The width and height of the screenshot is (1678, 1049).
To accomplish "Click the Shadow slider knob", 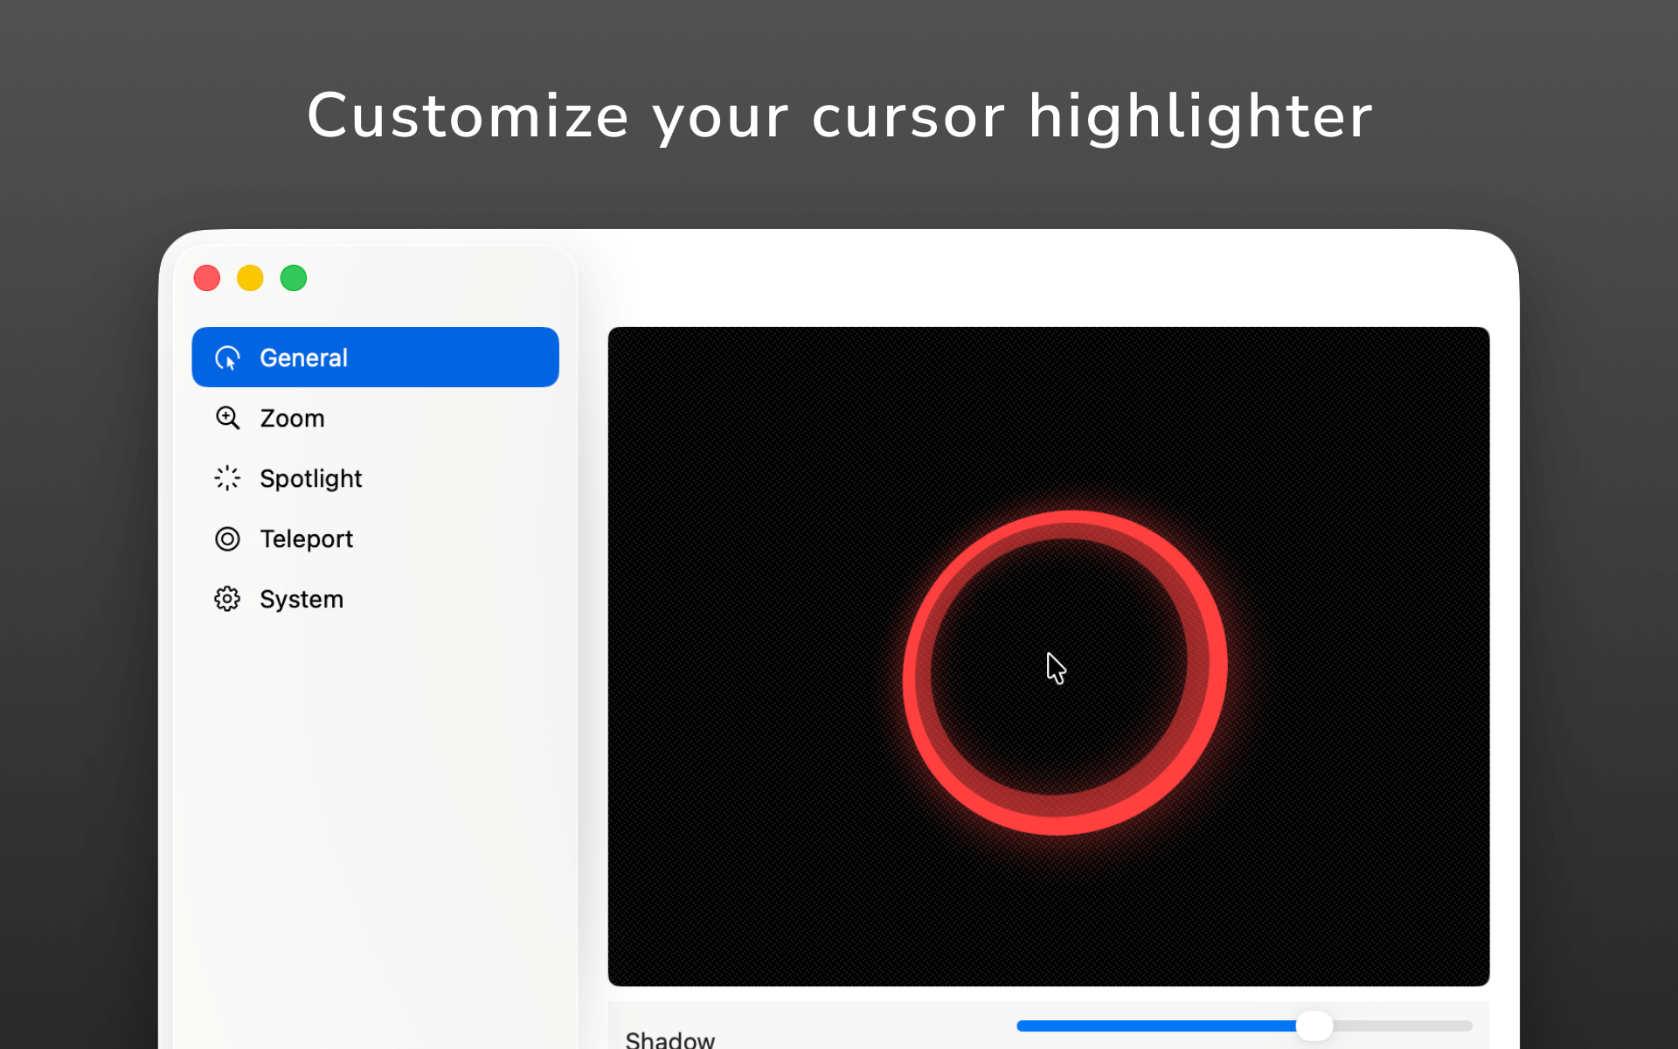I will (1314, 1025).
